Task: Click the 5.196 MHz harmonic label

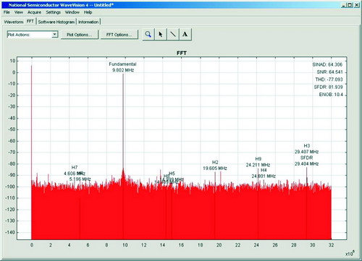Action: (x=80, y=179)
